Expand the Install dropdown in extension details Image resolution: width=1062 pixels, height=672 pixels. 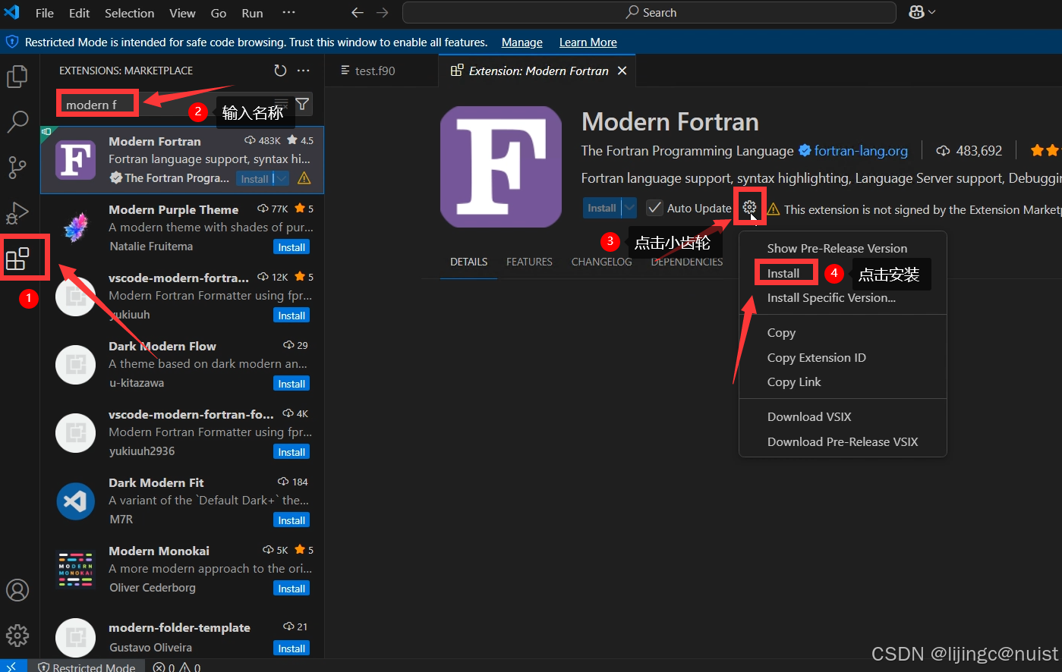629,208
